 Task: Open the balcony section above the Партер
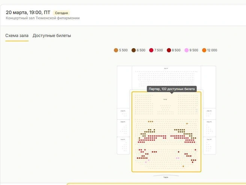pyautogui.click(x=166, y=78)
